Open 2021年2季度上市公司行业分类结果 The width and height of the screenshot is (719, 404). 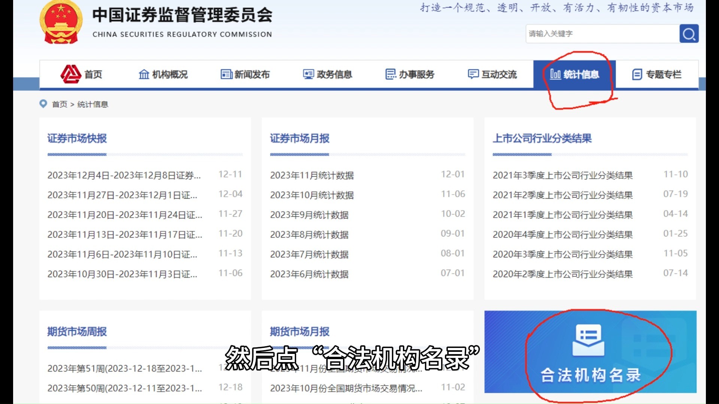(563, 195)
